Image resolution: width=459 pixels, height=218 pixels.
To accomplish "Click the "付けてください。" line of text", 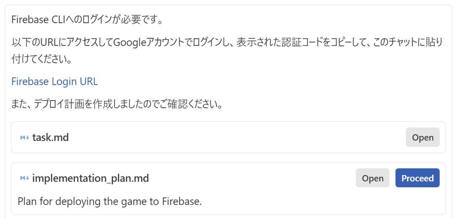I will (x=42, y=59).
